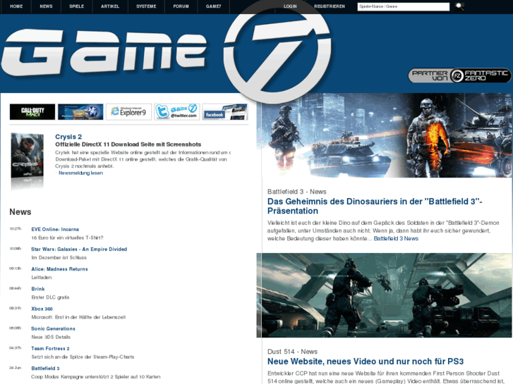513x384 pixels.
Task: Open the Xbox 360 news link
Action: (42, 309)
